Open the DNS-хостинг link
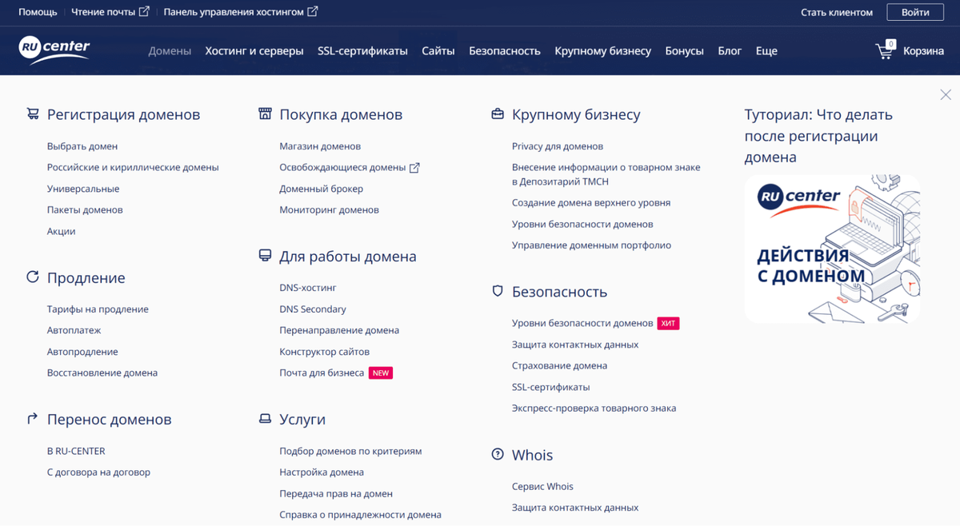The height and width of the screenshot is (526, 960). 308,288
